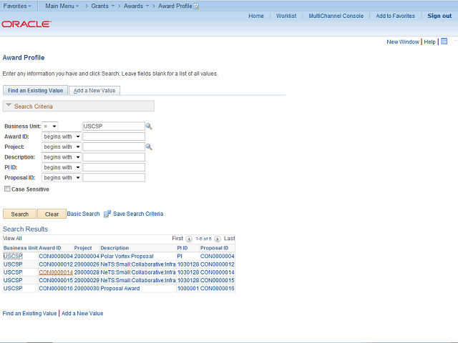Sort by Business Unit column header
Viewport: 458px width, 343px height.
[21, 248]
